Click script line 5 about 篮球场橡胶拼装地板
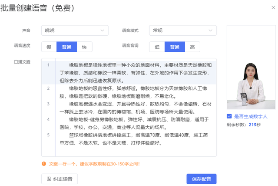278x186 pixels. 136,139
